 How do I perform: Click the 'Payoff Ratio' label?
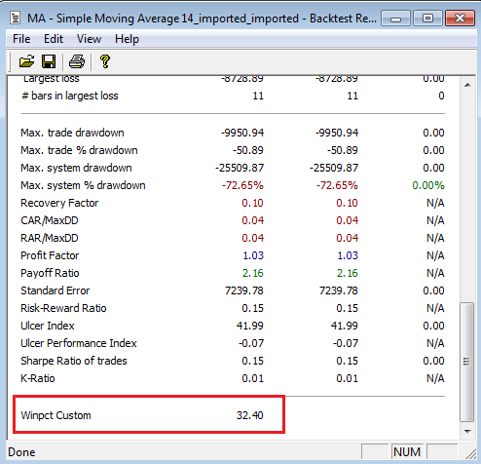[50, 273]
